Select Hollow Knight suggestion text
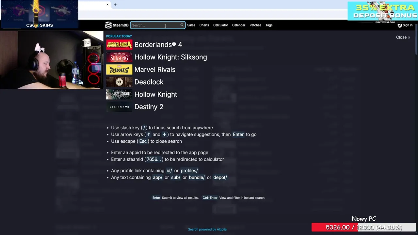The image size is (418, 235). 156,94
